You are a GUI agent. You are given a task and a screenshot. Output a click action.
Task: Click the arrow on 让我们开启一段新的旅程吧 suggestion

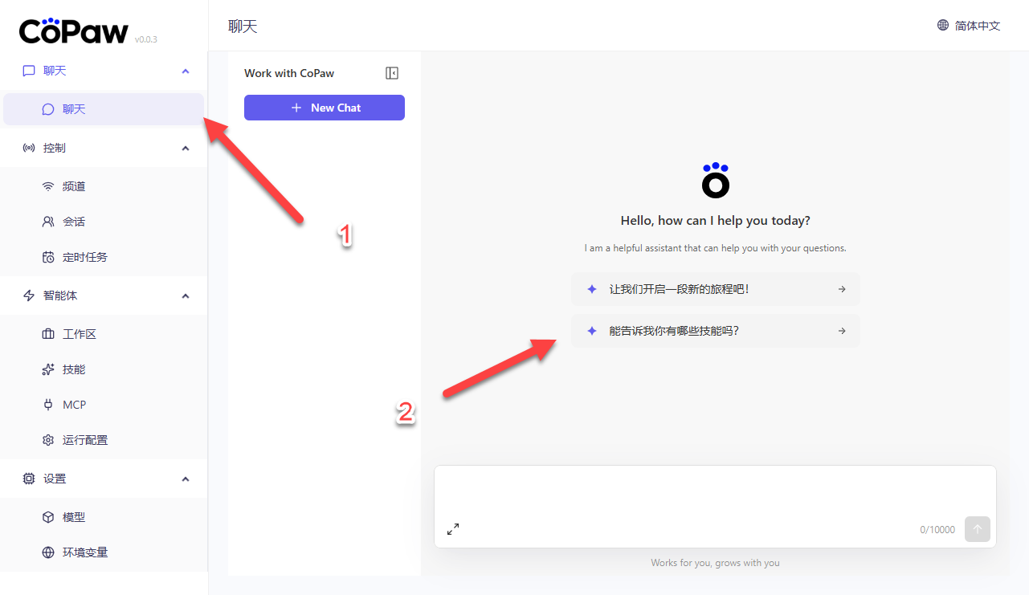coord(842,289)
